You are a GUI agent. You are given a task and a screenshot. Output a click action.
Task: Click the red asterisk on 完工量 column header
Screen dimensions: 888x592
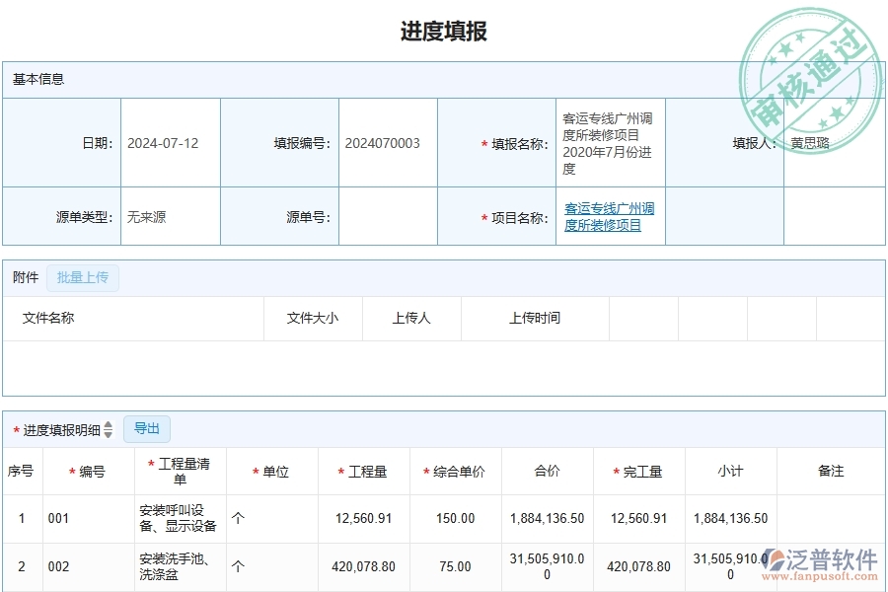coord(617,472)
